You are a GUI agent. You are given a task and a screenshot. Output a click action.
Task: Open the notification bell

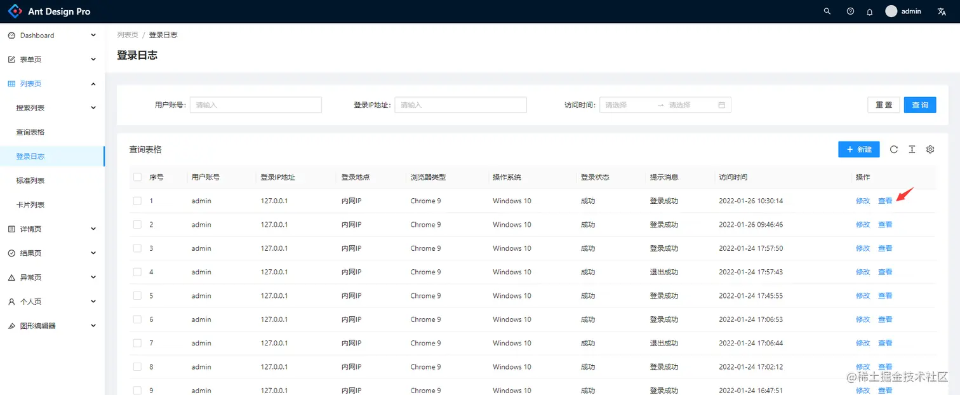(x=870, y=11)
